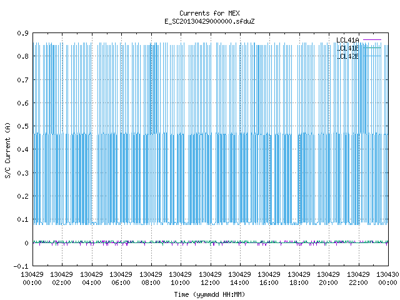
Task: Click the 'S/C Current (A)' axis title
Action: point(7,151)
